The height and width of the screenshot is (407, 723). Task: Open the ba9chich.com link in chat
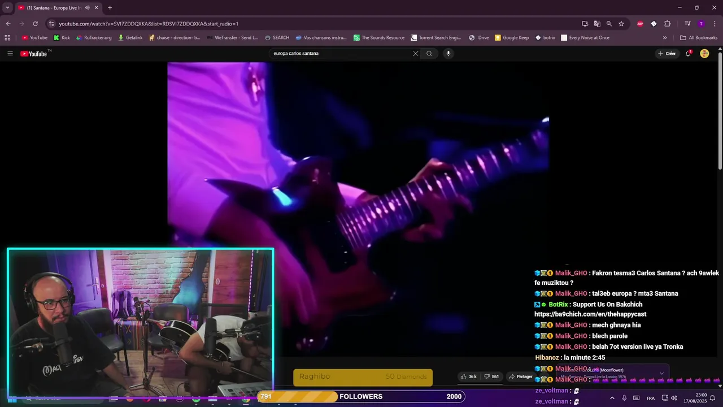[x=590, y=314]
